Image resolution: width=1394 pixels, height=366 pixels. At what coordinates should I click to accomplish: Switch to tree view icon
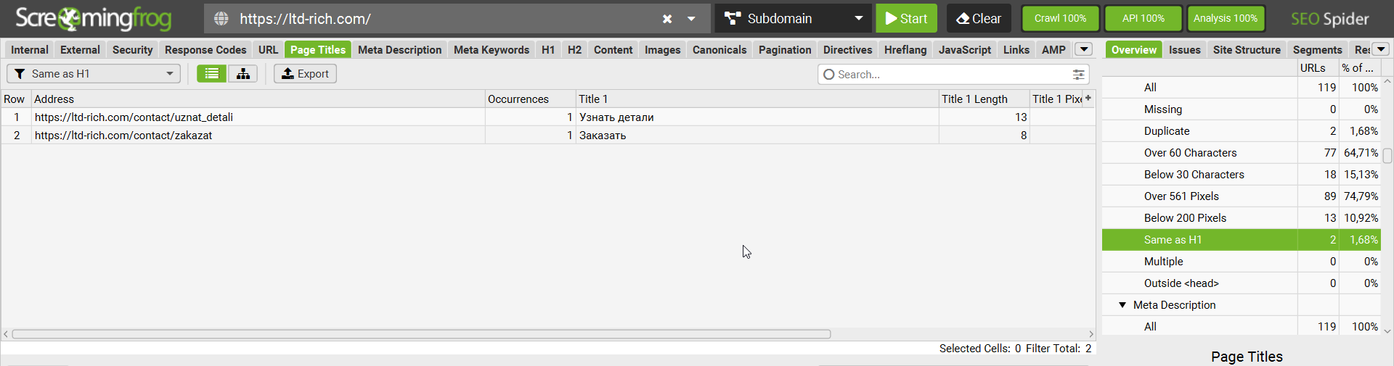243,74
